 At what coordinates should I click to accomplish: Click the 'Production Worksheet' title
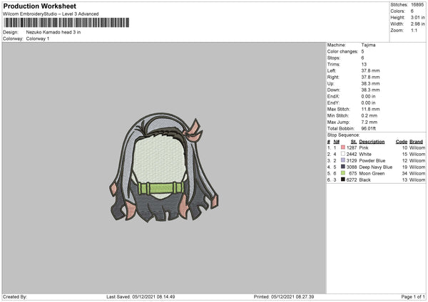(39, 6)
